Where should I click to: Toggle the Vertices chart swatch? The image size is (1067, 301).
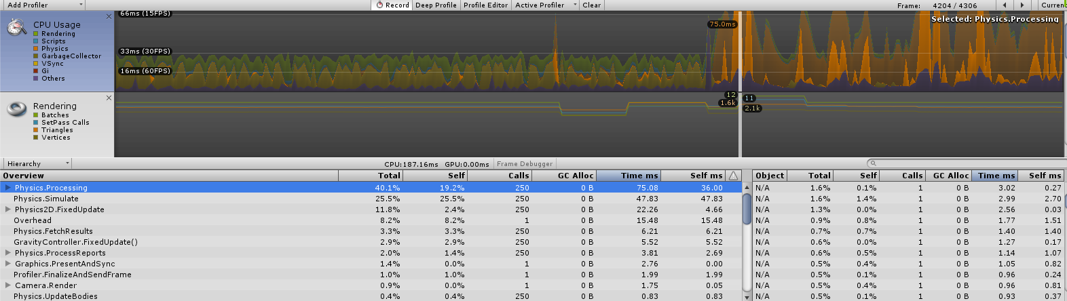[x=36, y=138]
